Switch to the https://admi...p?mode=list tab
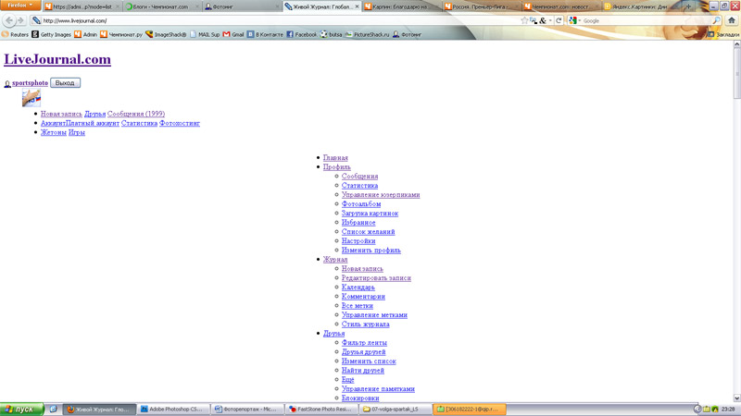This screenshot has width=741, height=416. [82, 6]
